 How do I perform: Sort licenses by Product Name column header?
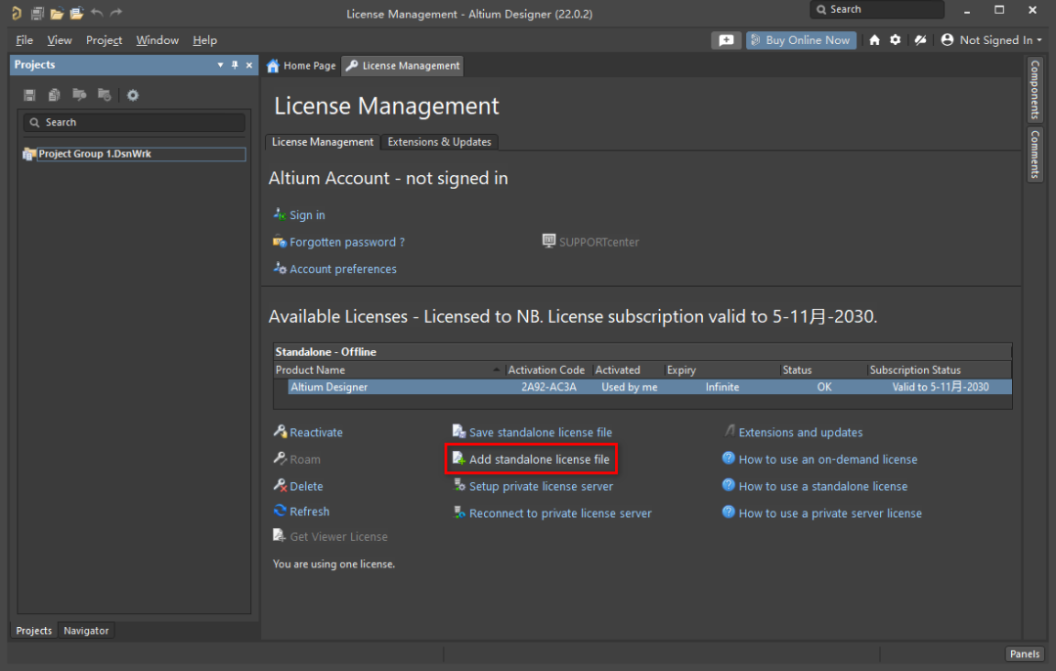(x=388, y=370)
